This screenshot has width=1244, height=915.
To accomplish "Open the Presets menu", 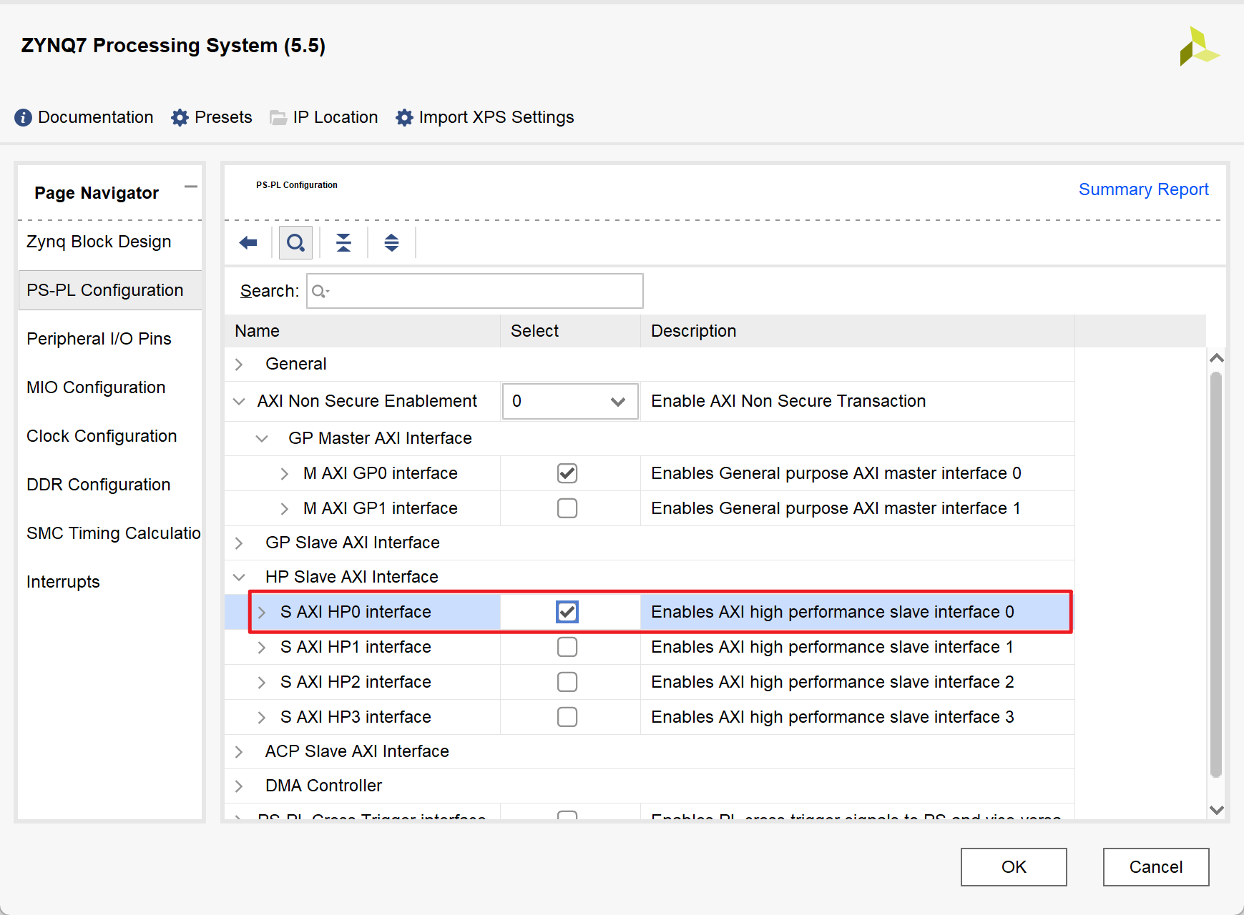I will tap(223, 117).
